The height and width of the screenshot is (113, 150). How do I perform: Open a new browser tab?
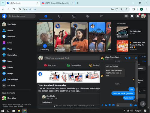[x=78, y=3]
